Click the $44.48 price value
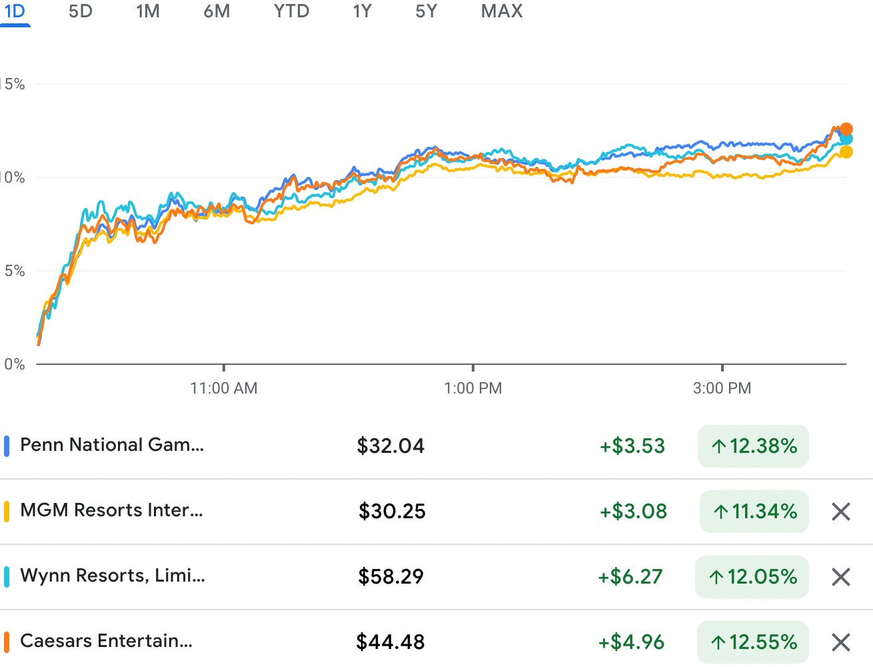Viewport: 873px width, 667px height. click(391, 642)
